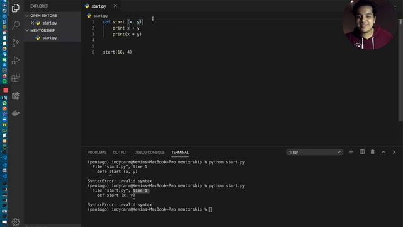
Task: Click the terminal prompt cursor
Action: (x=210, y=209)
